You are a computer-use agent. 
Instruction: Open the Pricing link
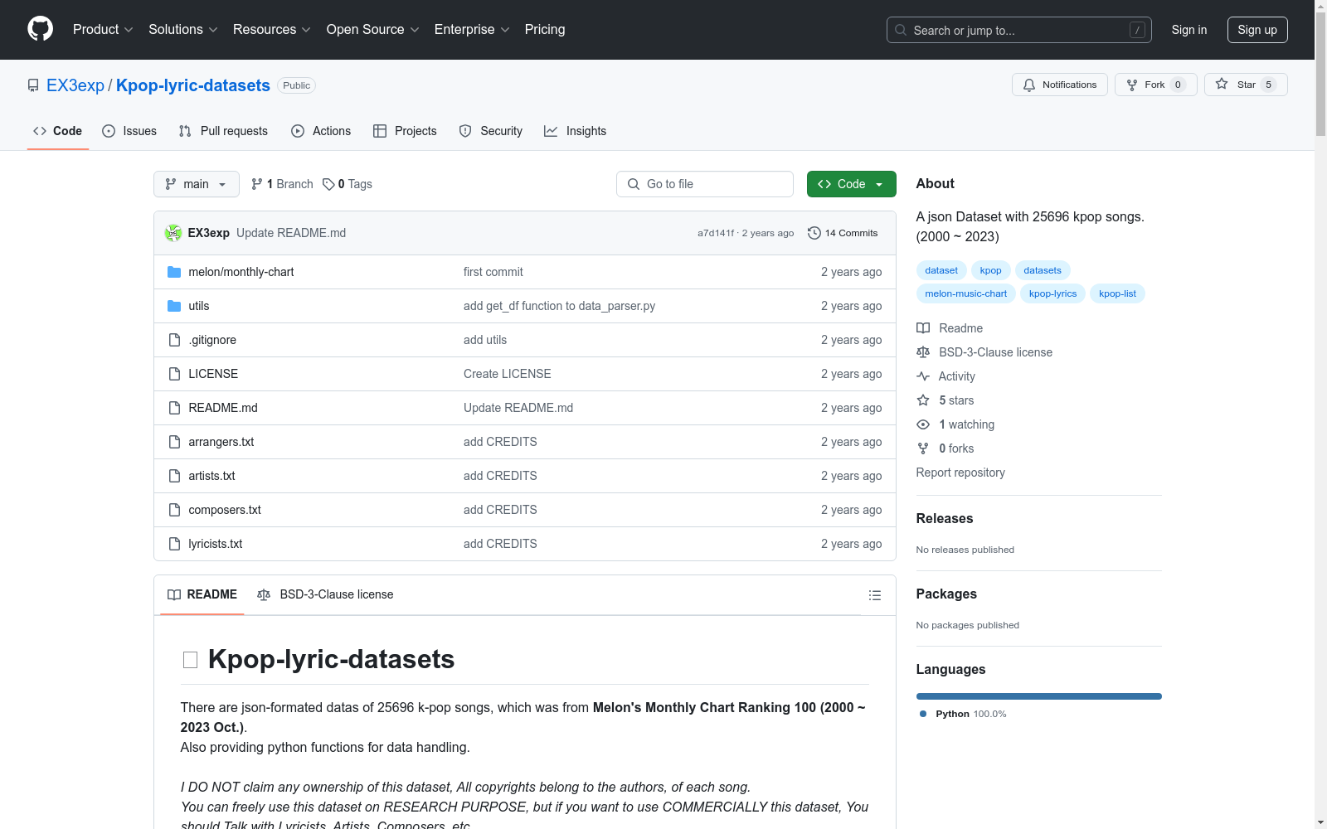(545, 29)
